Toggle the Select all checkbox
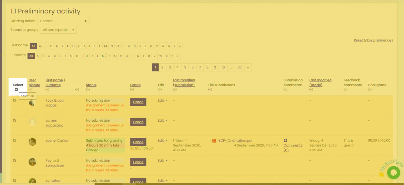404x185 pixels. tap(16, 89)
